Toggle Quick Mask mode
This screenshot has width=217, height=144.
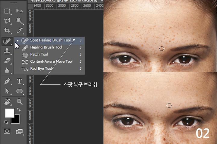7,131
